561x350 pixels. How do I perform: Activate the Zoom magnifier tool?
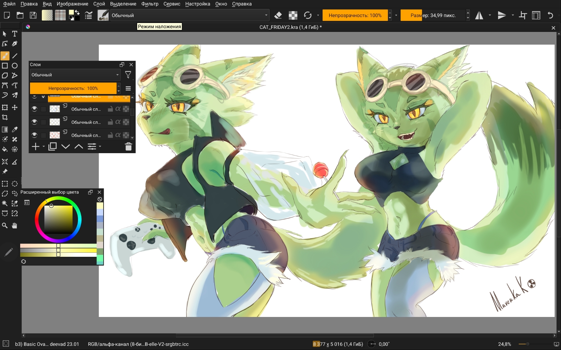click(5, 226)
